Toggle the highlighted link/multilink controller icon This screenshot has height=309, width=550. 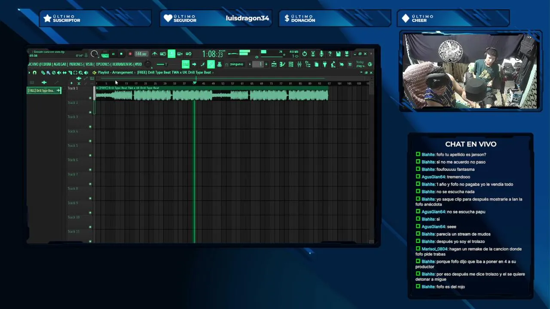[211, 64]
